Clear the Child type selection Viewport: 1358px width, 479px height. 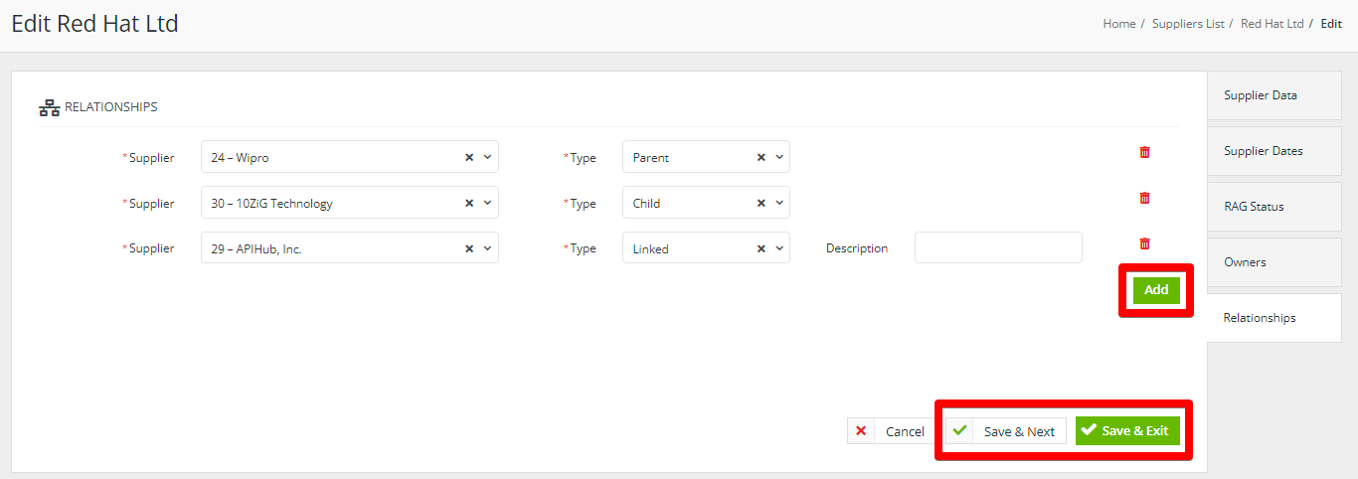tap(762, 203)
